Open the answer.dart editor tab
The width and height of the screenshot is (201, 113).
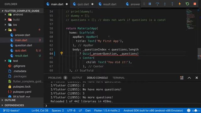pyautogui.click(x=133, y=4)
